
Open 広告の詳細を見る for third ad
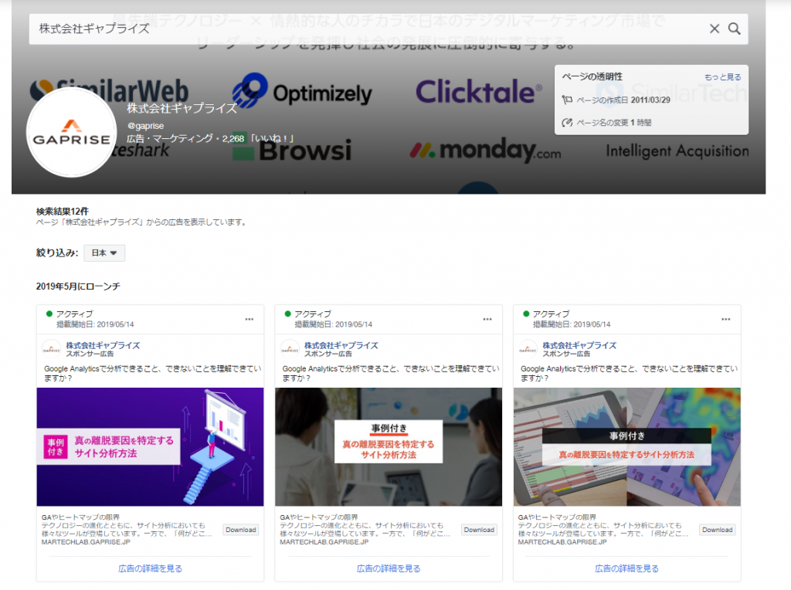click(x=626, y=568)
